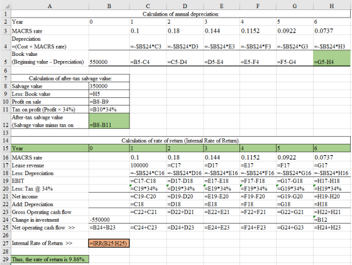Click cell with formula =-$B$24*H16
Screen dimensions: 352x265
coord(332,173)
